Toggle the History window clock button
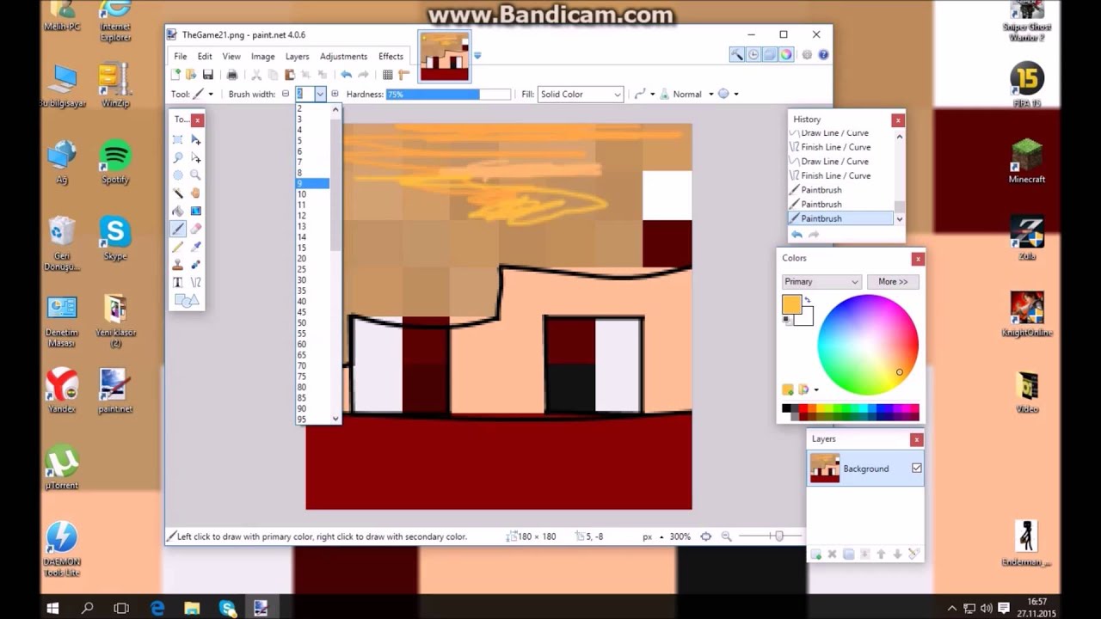Screen dimensions: 1101x619 pos(753,55)
